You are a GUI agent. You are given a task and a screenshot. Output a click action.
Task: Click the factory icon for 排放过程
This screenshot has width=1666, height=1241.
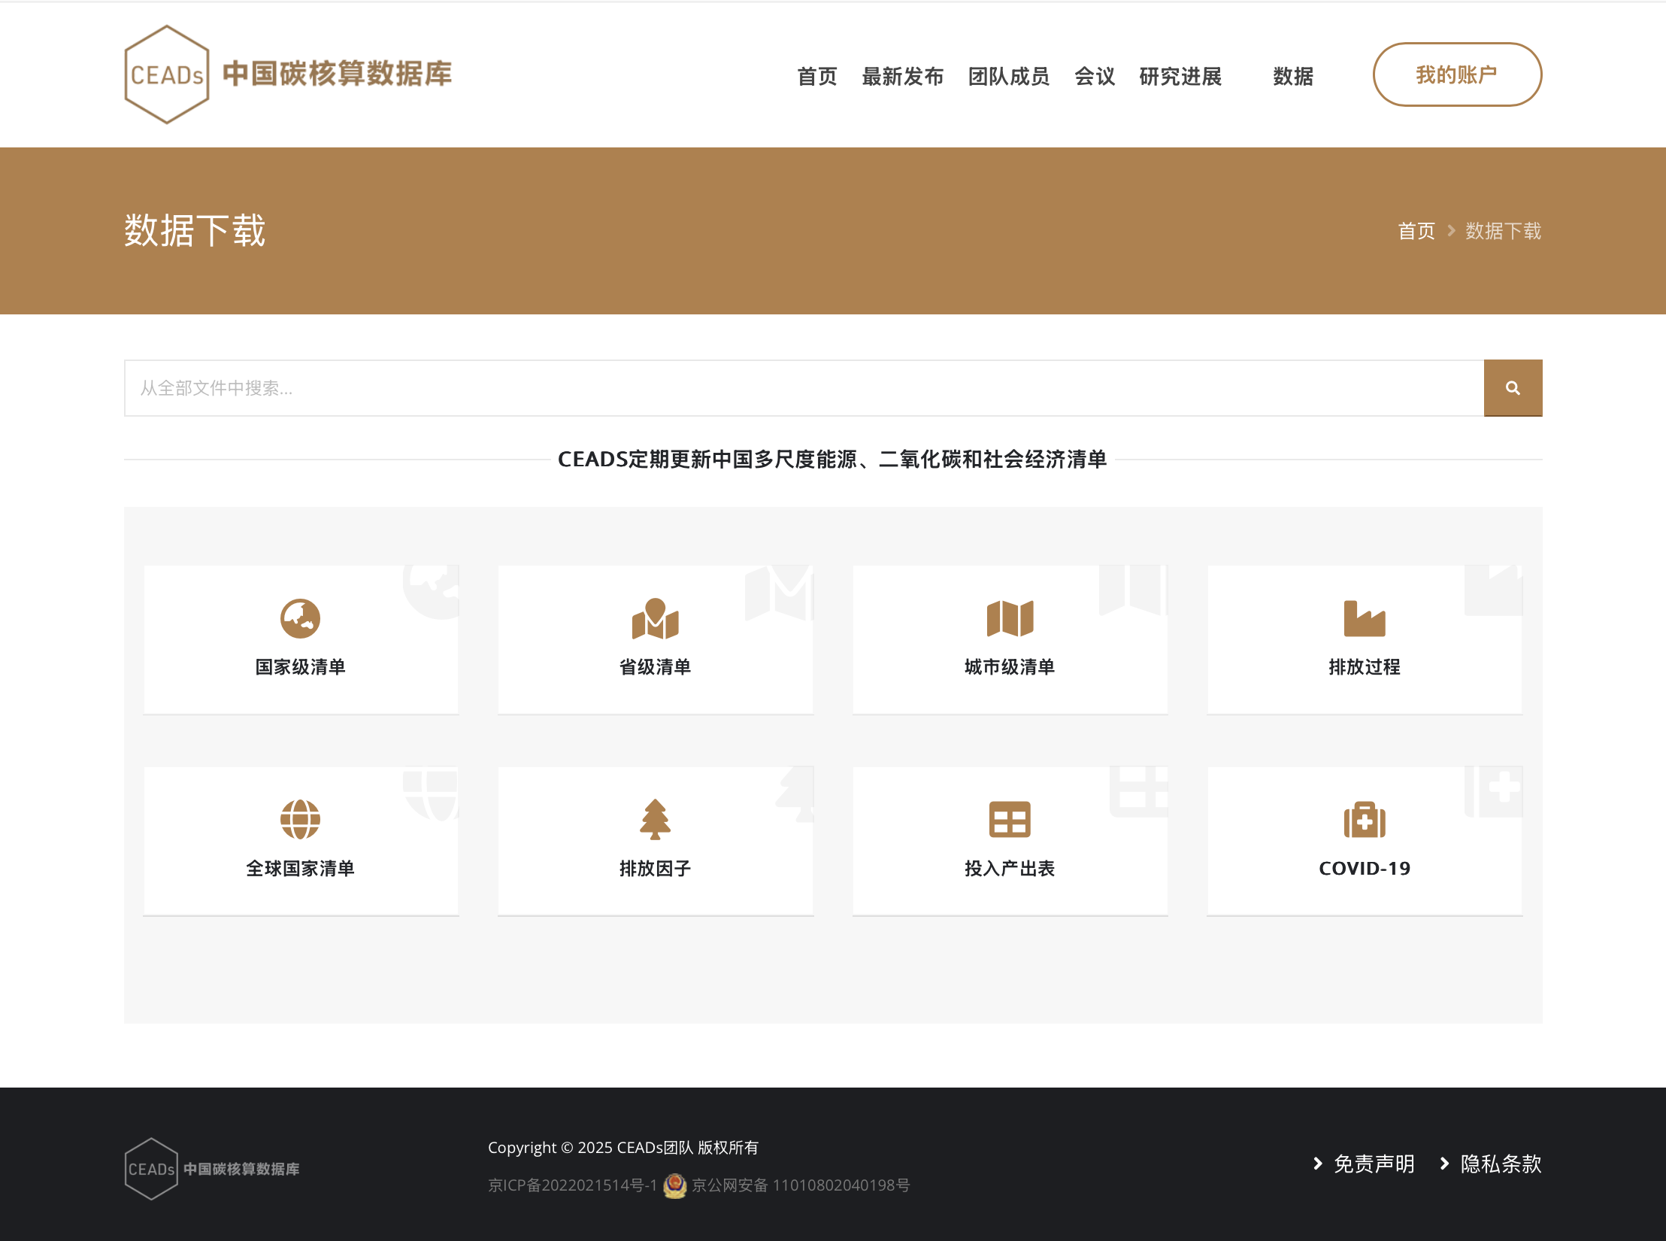coord(1364,618)
